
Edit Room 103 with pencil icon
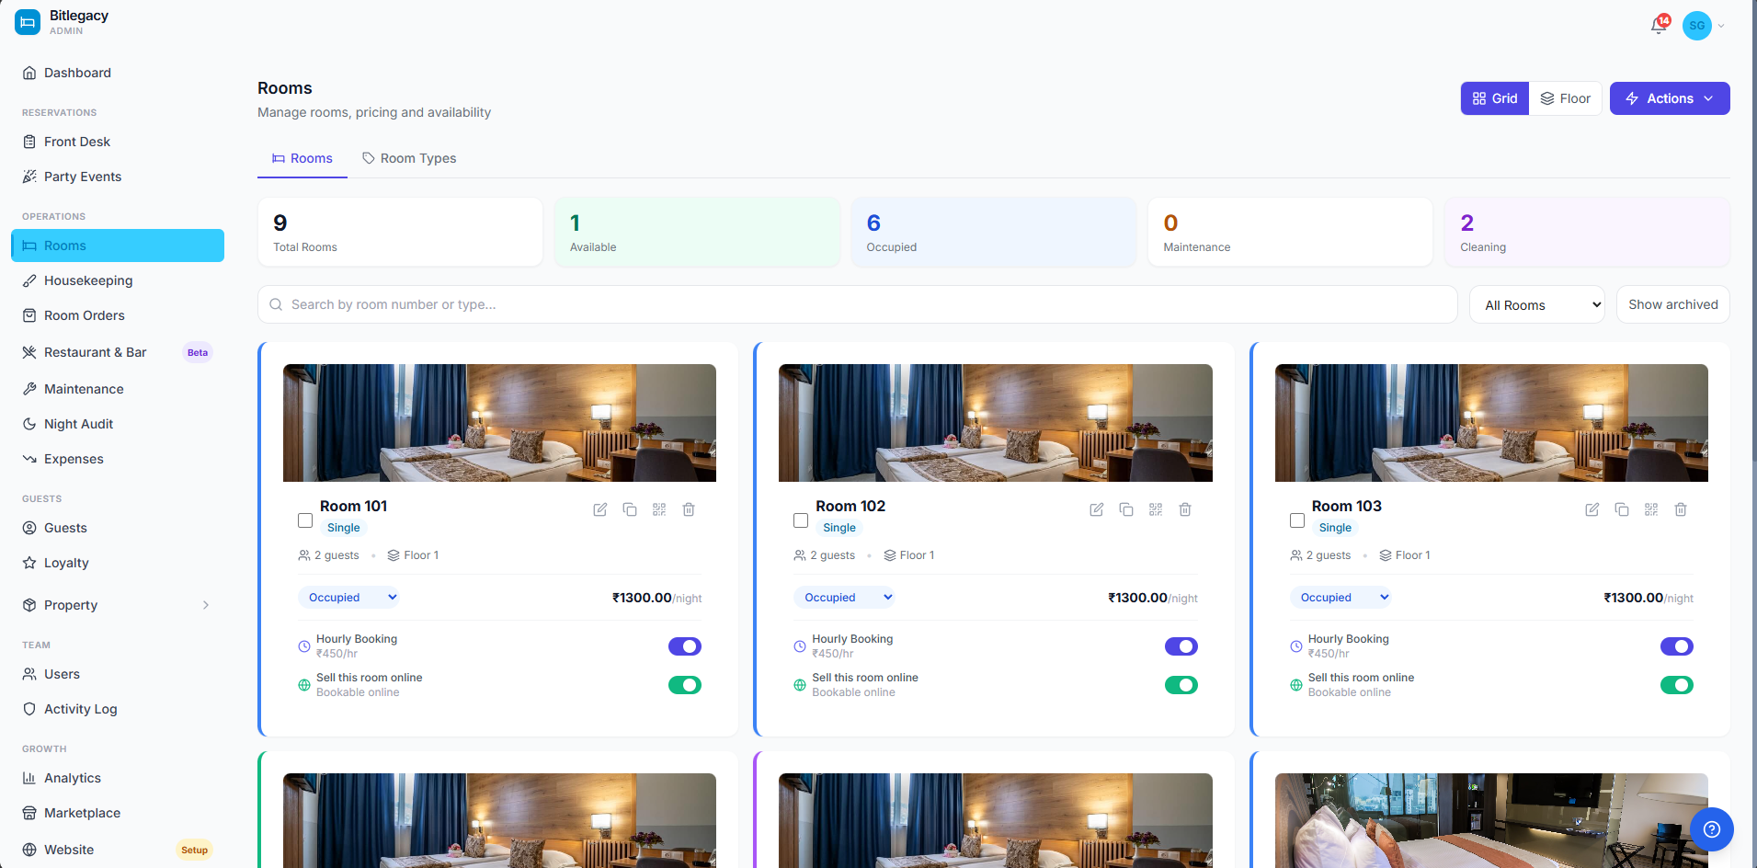1592,509
